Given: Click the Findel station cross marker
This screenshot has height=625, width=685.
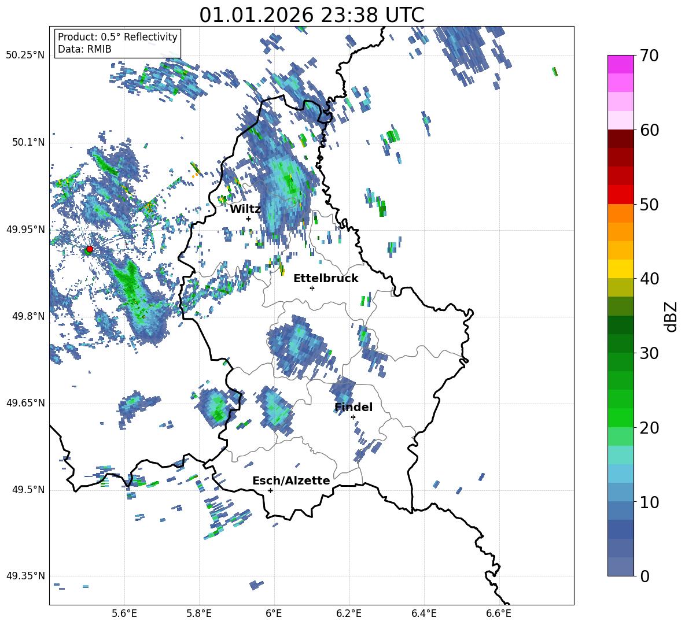Looking at the screenshot, I should point(353,417).
